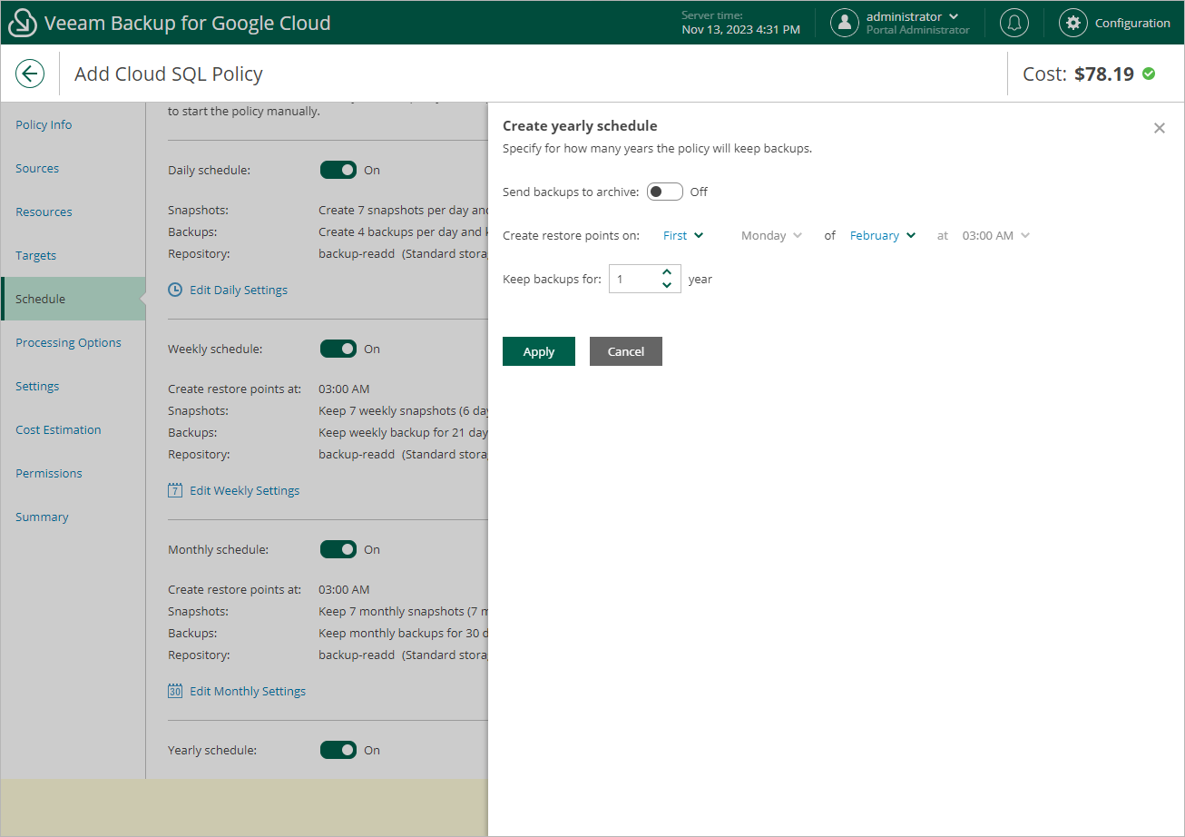Open Edit Monthly Settings link

pyautogui.click(x=248, y=691)
